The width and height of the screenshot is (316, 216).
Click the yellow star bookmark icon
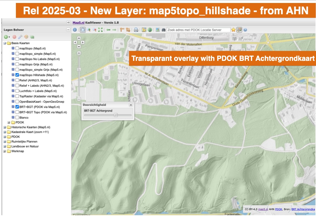[233, 30]
